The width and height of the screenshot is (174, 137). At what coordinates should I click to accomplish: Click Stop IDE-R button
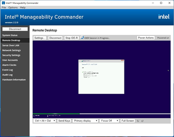coord(72,38)
